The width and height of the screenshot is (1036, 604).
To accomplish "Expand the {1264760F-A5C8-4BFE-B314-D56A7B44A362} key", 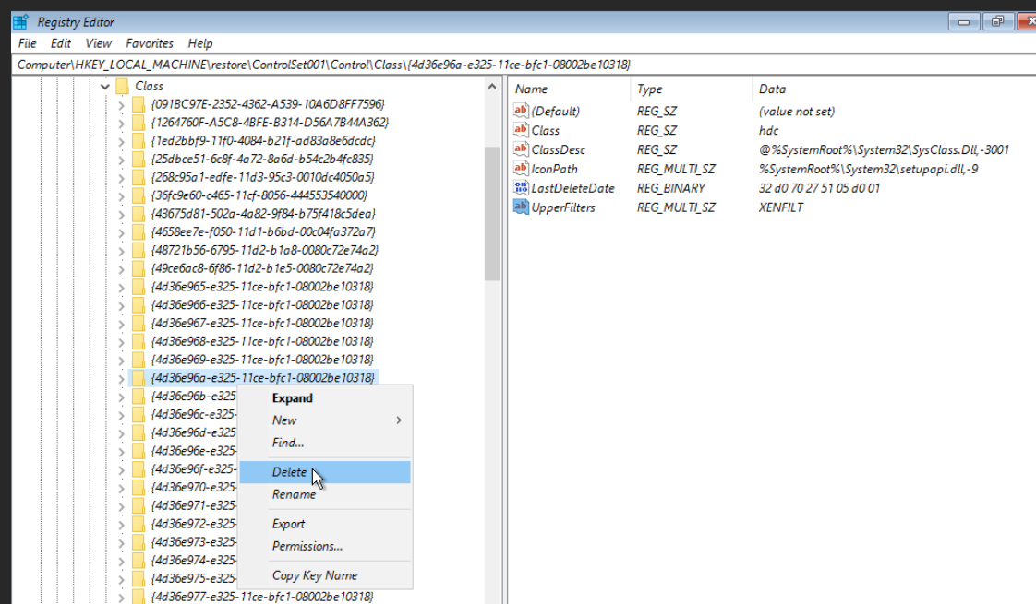I will pos(121,123).
